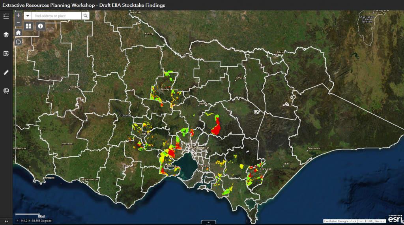Image resolution: width=404 pixels, height=225 pixels.
Task: Click the Bairnsdale label on map
Action: 314,148
